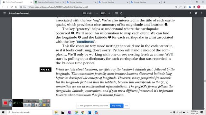Viewport: 206px width, 115px height.
Task: Zoom out of the PDF
Action: pyautogui.click(x=97, y=13)
